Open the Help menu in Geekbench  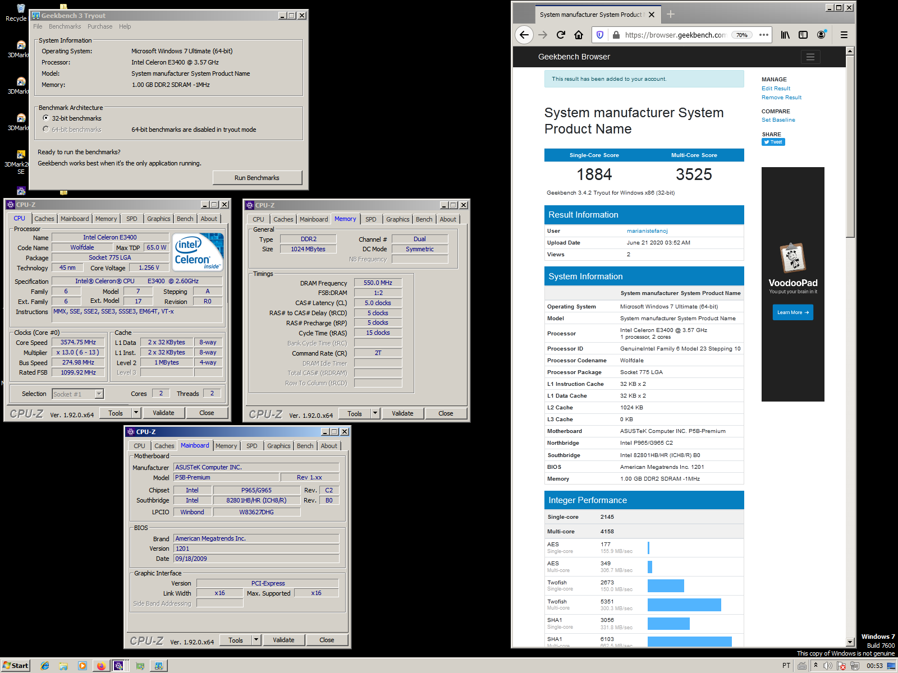[125, 26]
